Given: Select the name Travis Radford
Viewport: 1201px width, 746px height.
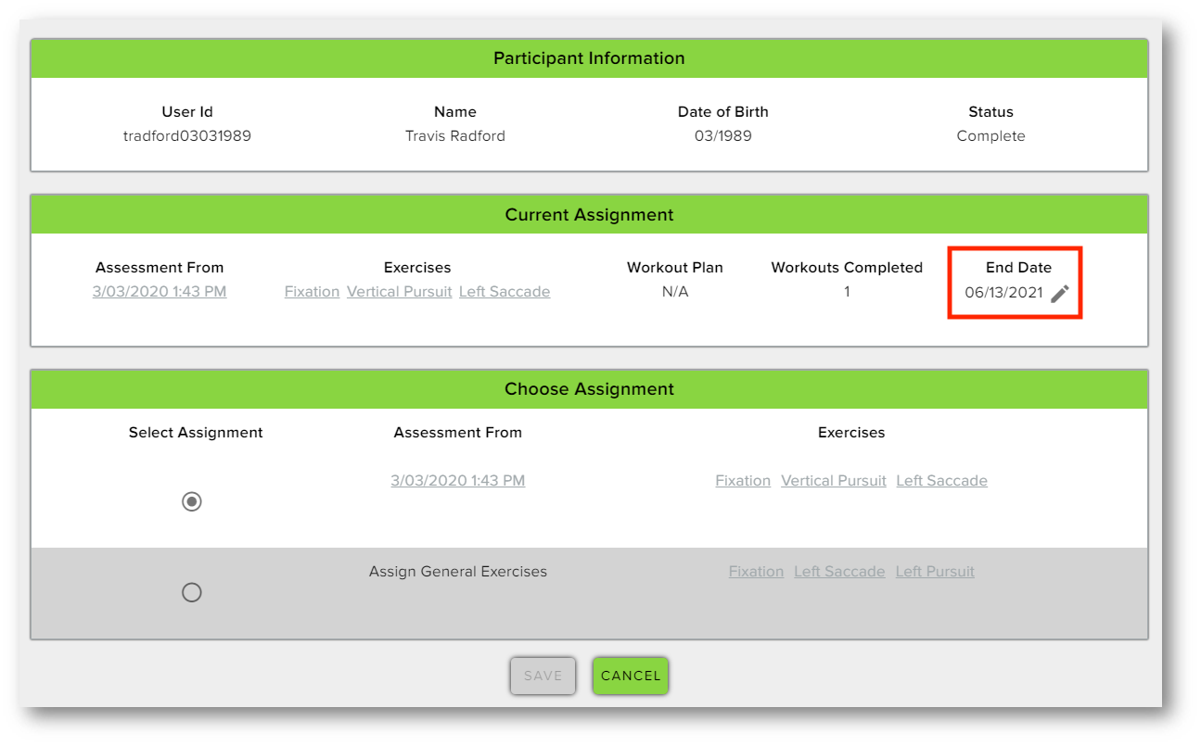Looking at the screenshot, I should click(x=455, y=136).
